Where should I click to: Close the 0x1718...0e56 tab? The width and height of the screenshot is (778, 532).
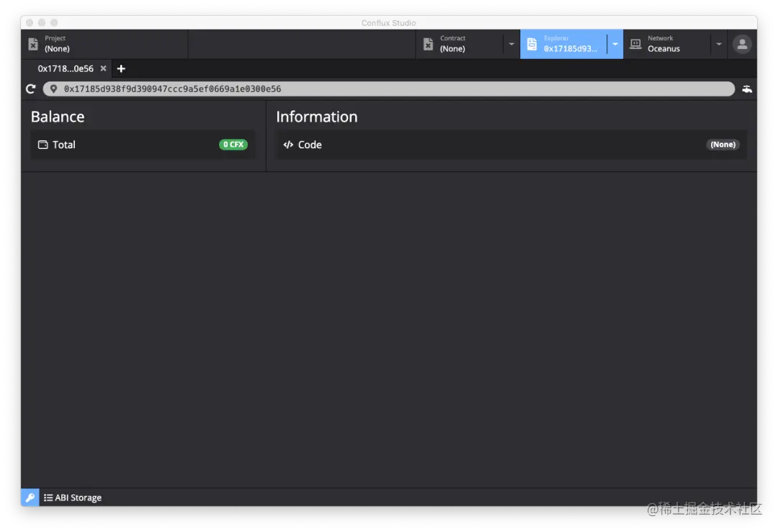click(103, 68)
